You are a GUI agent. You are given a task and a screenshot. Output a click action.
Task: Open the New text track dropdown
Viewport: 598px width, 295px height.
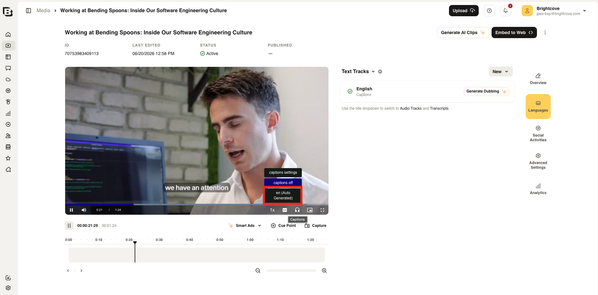click(x=501, y=72)
